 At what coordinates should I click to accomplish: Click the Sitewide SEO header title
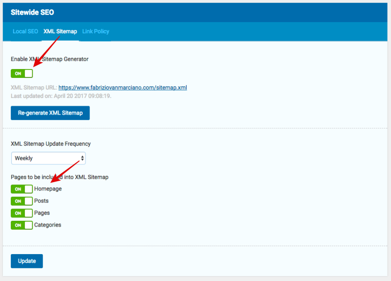[32, 12]
